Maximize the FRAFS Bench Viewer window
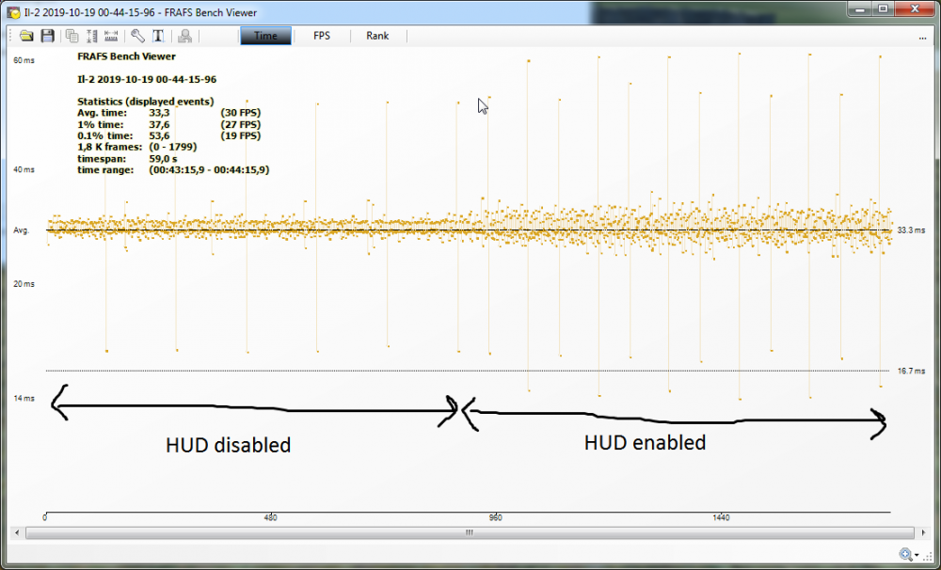941x570 pixels. point(883,8)
